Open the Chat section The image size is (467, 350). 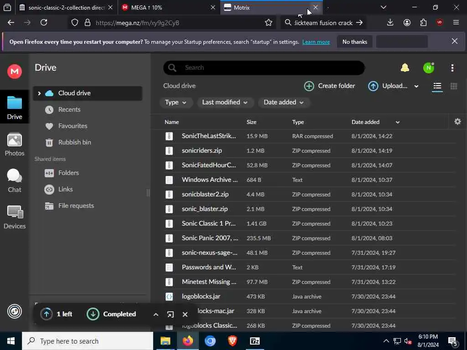click(x=14, y=181)
